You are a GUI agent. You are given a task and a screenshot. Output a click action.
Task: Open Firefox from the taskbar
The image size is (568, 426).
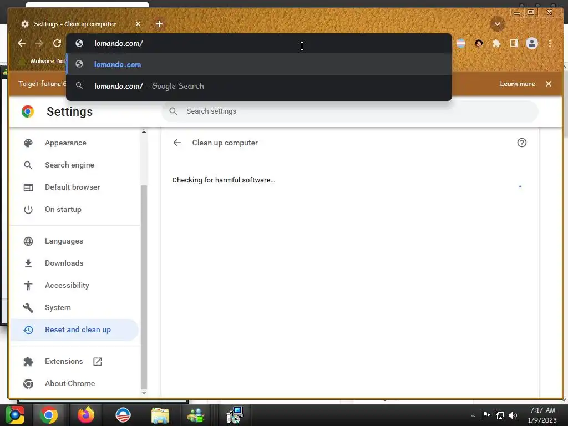[86, 415]
